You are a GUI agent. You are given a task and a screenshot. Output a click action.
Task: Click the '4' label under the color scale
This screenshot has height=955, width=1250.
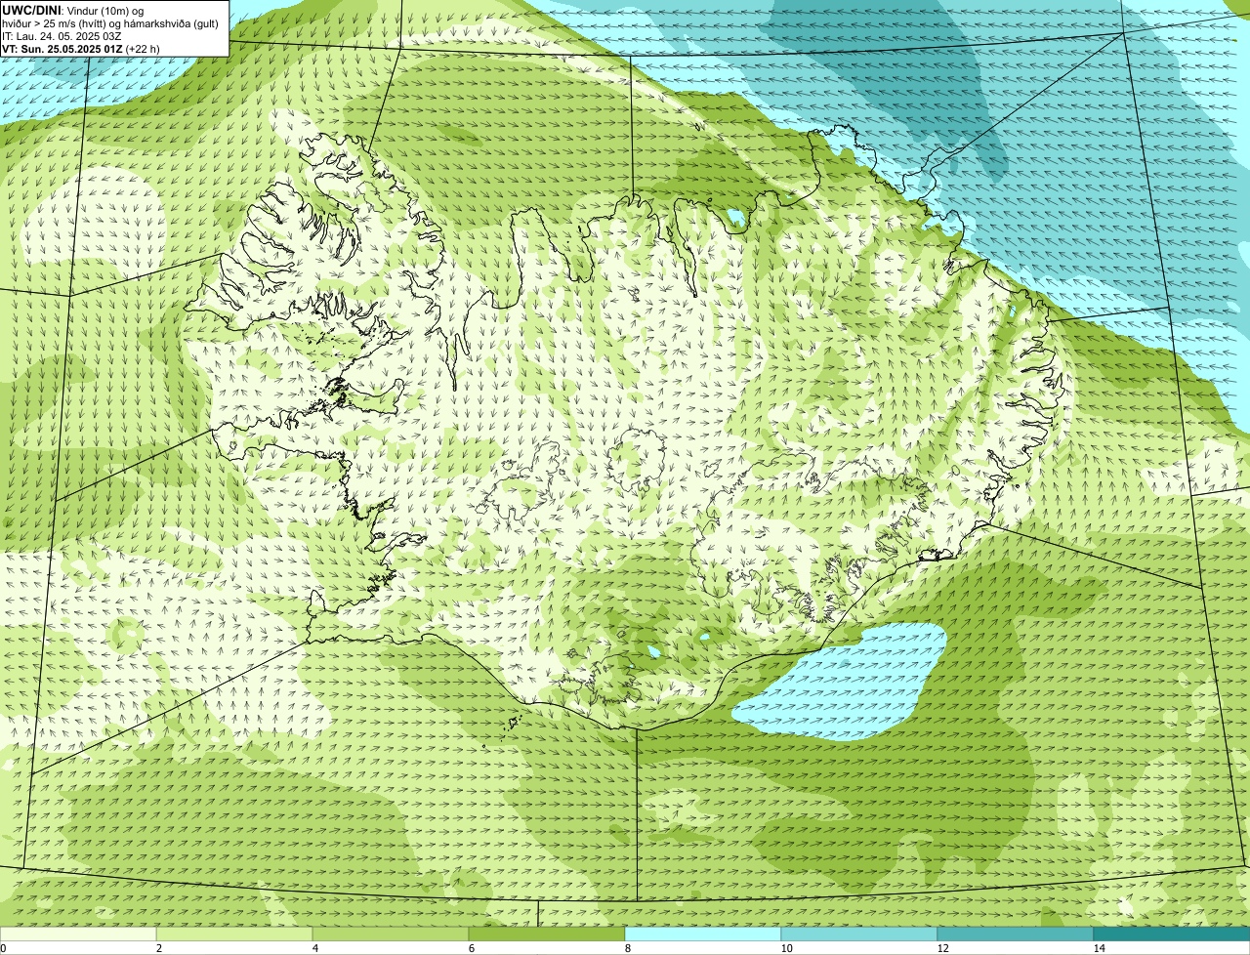pos(314,948)
